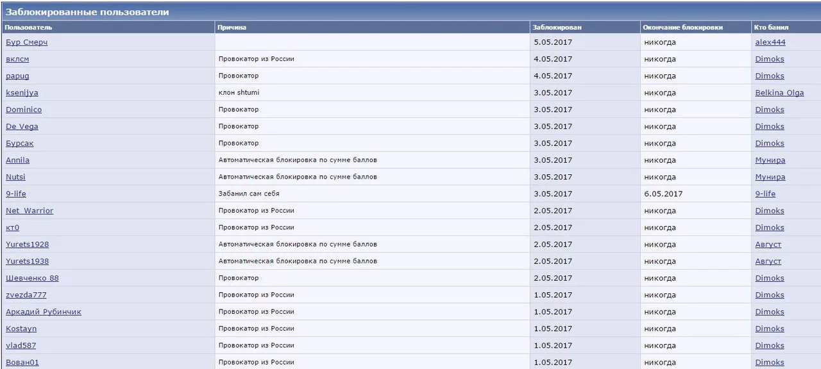Screen dimensions: 821x369
Task: Select block date in ksenijya row
Action: [x=553, y=93]
